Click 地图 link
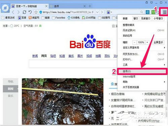 click(98, 56)
